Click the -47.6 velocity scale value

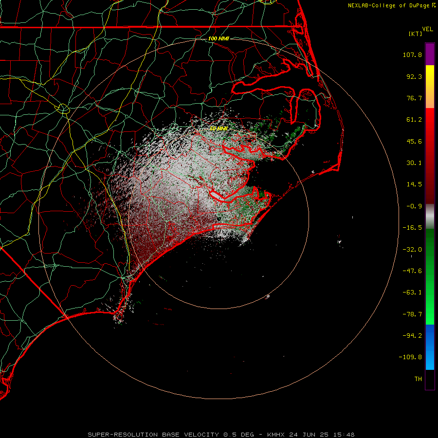pos(412,271)
